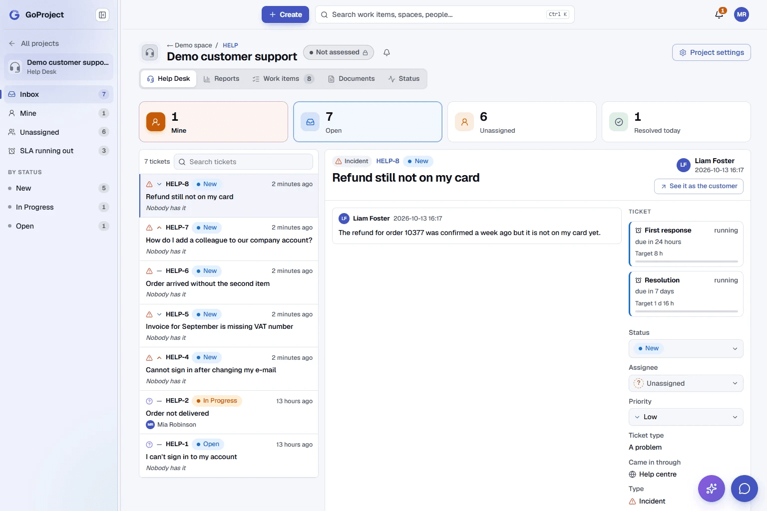This screenshot has width=767, height=511.
Task: Click the orange Mine card person icon
Action: tap(156, 122)
